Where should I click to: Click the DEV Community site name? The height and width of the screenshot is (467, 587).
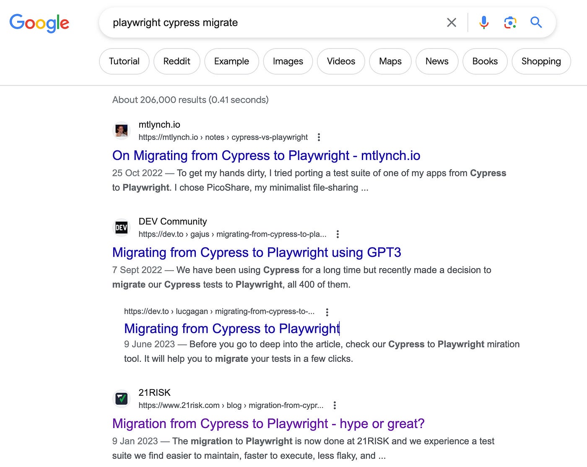[x=173, y=221]
